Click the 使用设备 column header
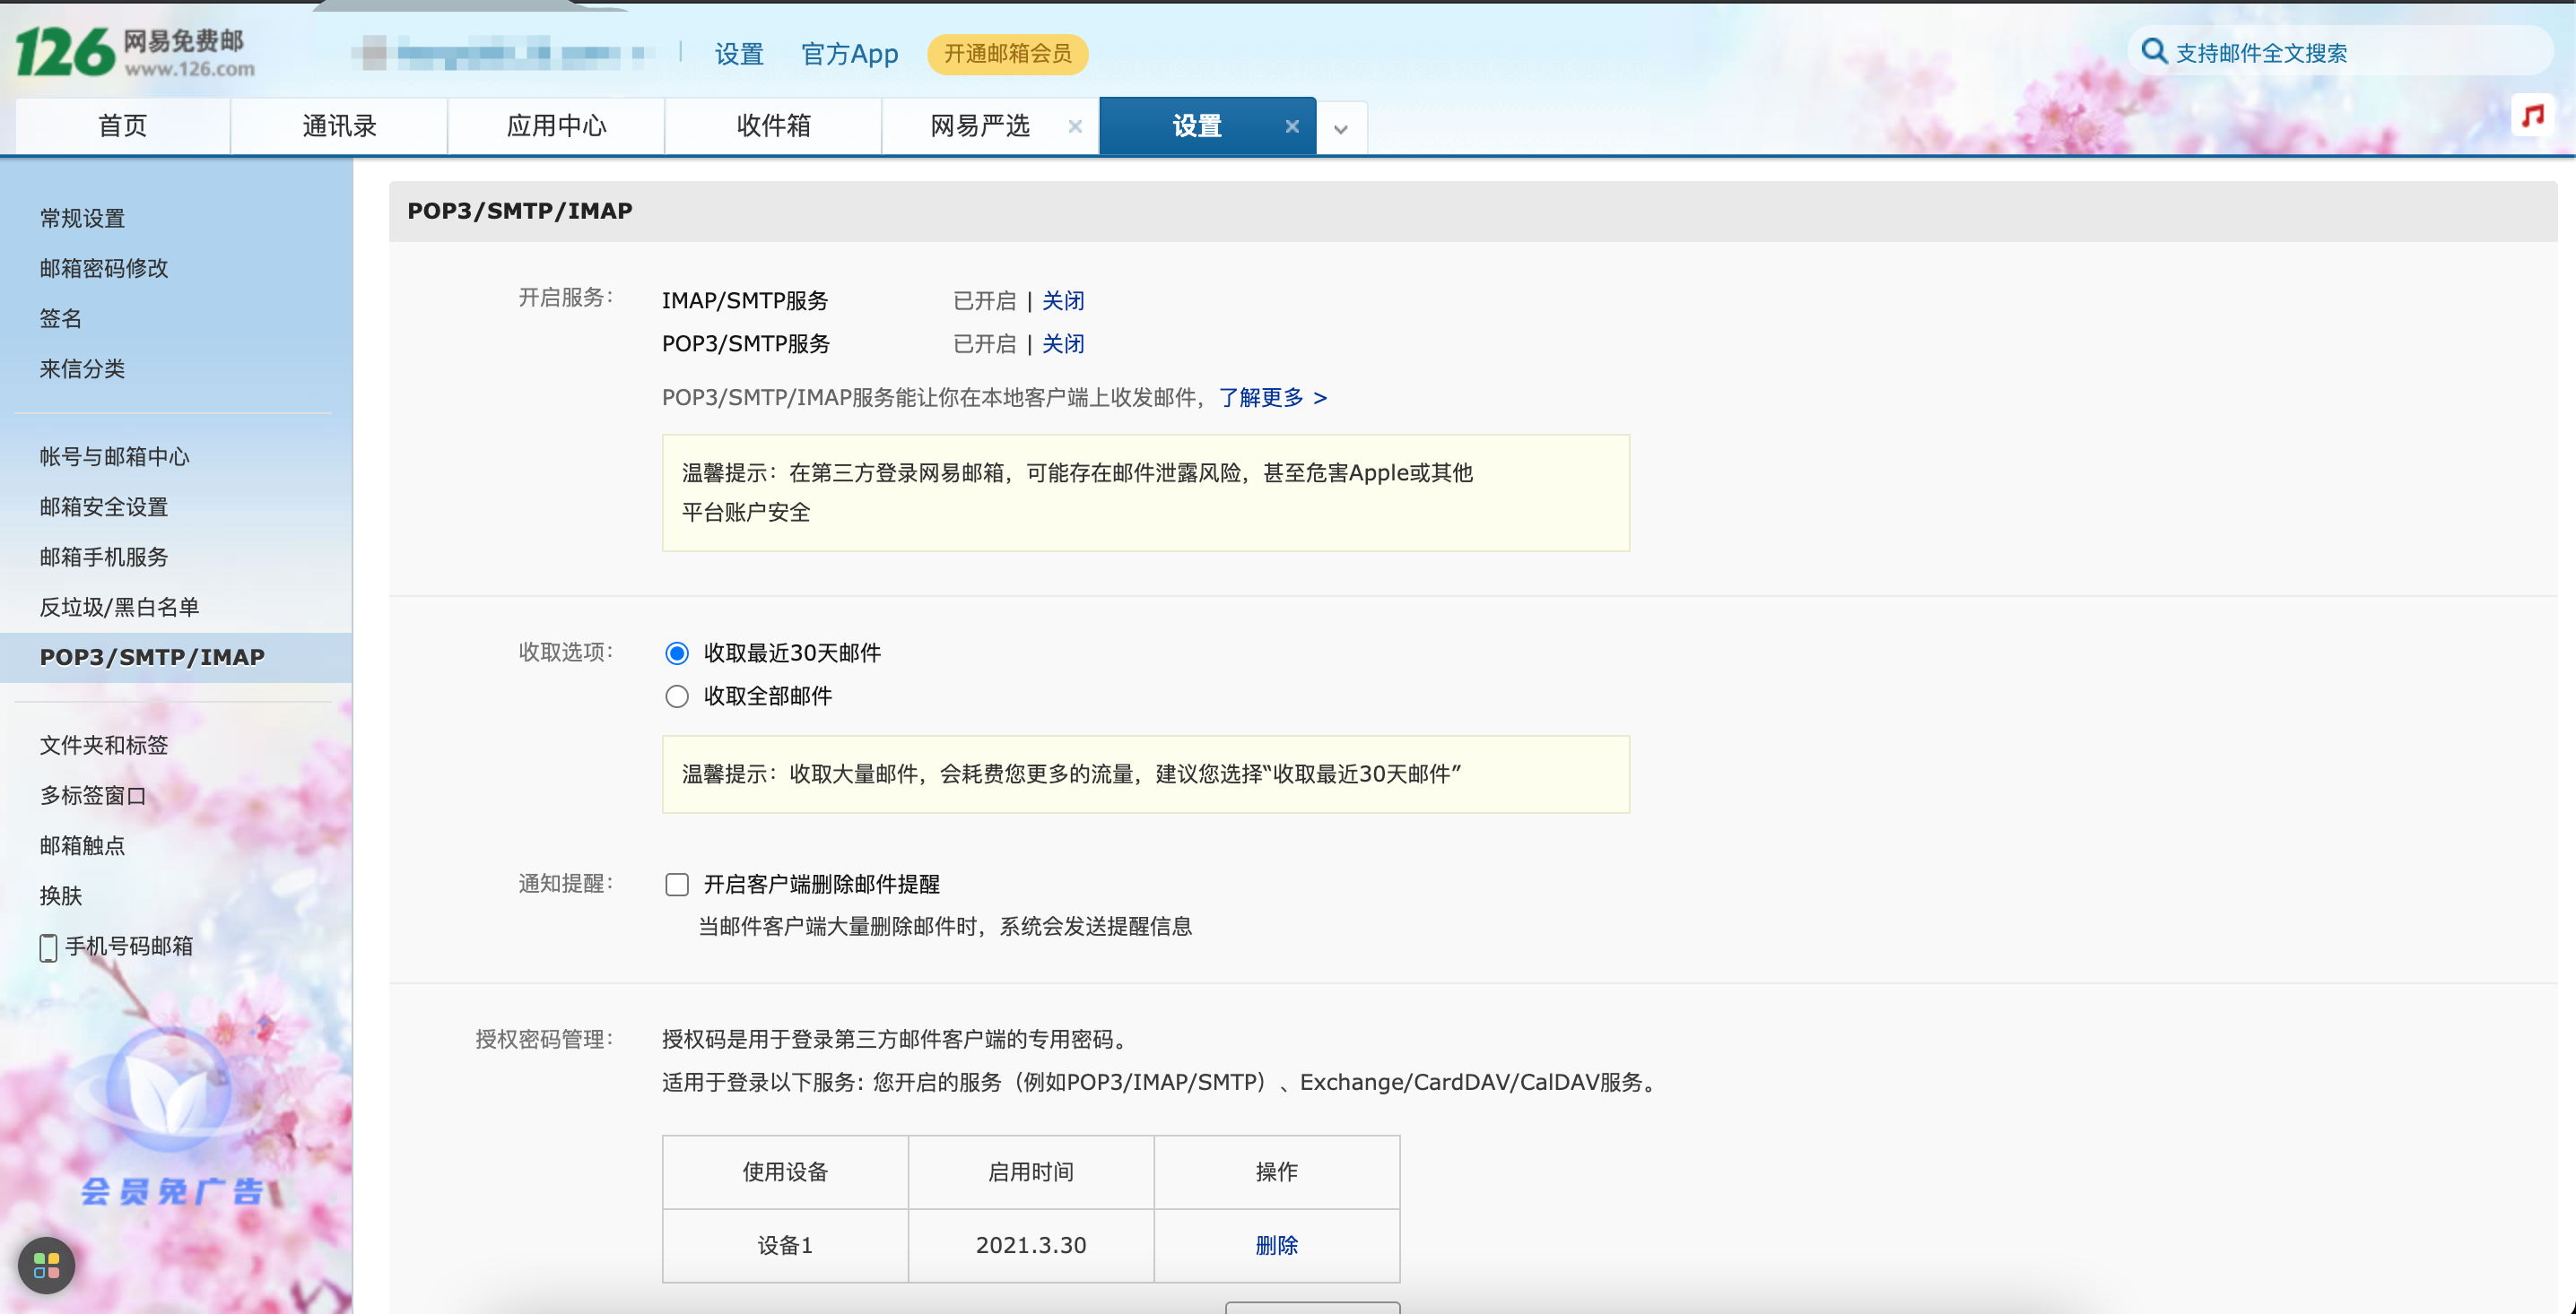The width and height of the screenshot is (2576, 1314). tap(785, 1172)
